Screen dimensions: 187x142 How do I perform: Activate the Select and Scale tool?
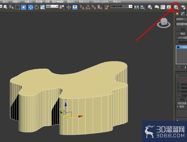[x=43, y=7]
